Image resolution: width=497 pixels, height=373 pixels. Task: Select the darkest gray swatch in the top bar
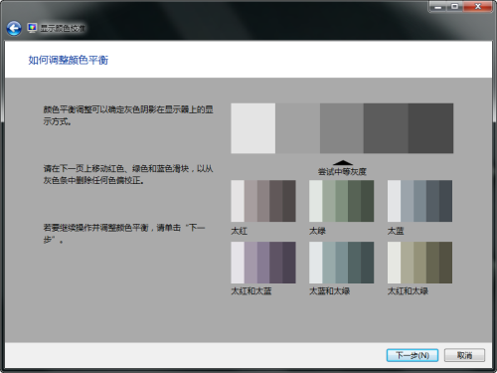coord(430,128)
